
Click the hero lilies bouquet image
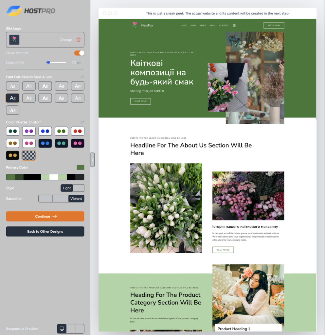pyautogui.click(x=227, y=87)
